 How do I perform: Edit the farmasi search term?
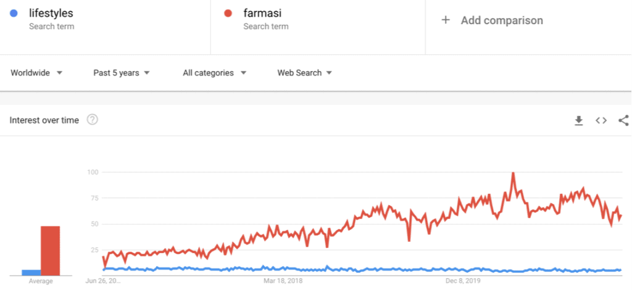262,14
